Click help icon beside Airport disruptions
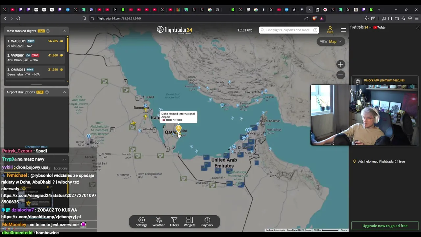Screen dimensions: 421x237 [47, 92]
